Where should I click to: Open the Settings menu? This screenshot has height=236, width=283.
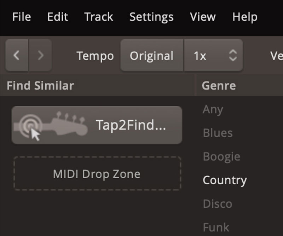pos(151,17)
